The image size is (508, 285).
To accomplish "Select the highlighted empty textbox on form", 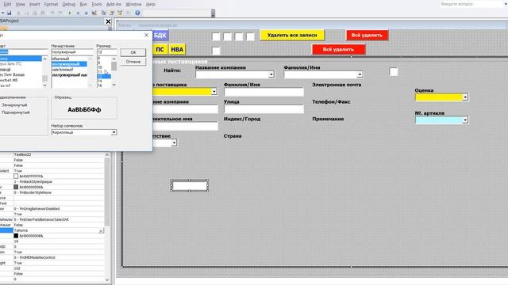I will [190, 186].
